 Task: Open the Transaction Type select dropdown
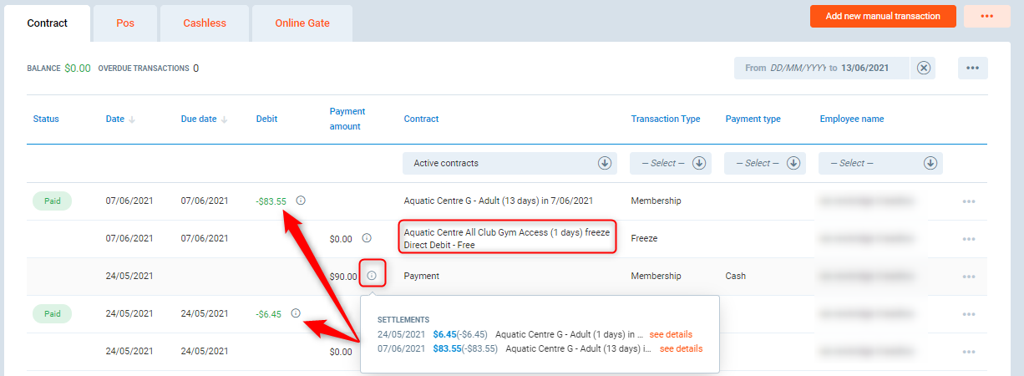[x=699, y=163]
